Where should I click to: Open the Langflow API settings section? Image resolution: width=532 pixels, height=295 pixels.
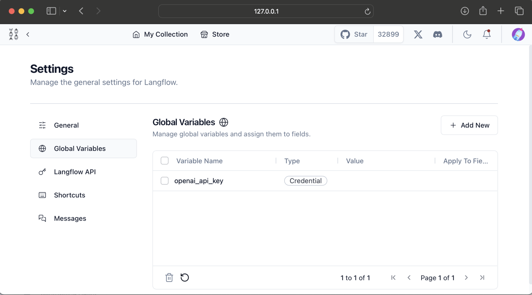point(74,172)
